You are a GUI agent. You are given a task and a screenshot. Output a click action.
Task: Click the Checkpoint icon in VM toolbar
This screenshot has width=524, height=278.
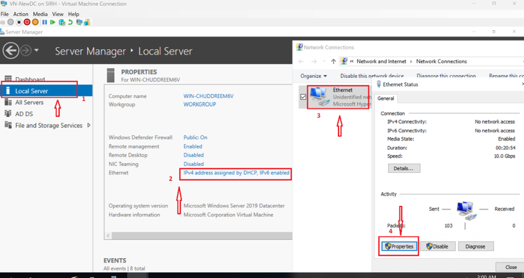point(62,22)
